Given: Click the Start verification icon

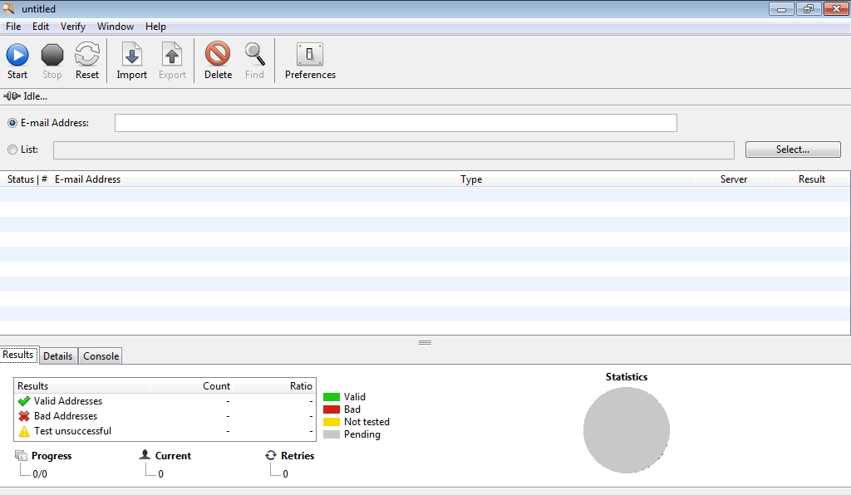Looking at the screenshot, I should pyautogui.click(x=17, y=55).
